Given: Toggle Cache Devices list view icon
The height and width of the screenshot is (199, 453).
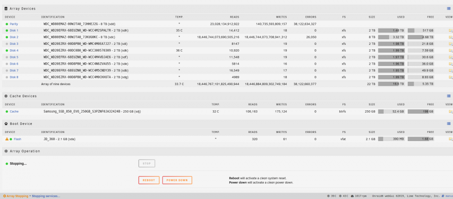Looking at the screenshot, I should [448, 96].
